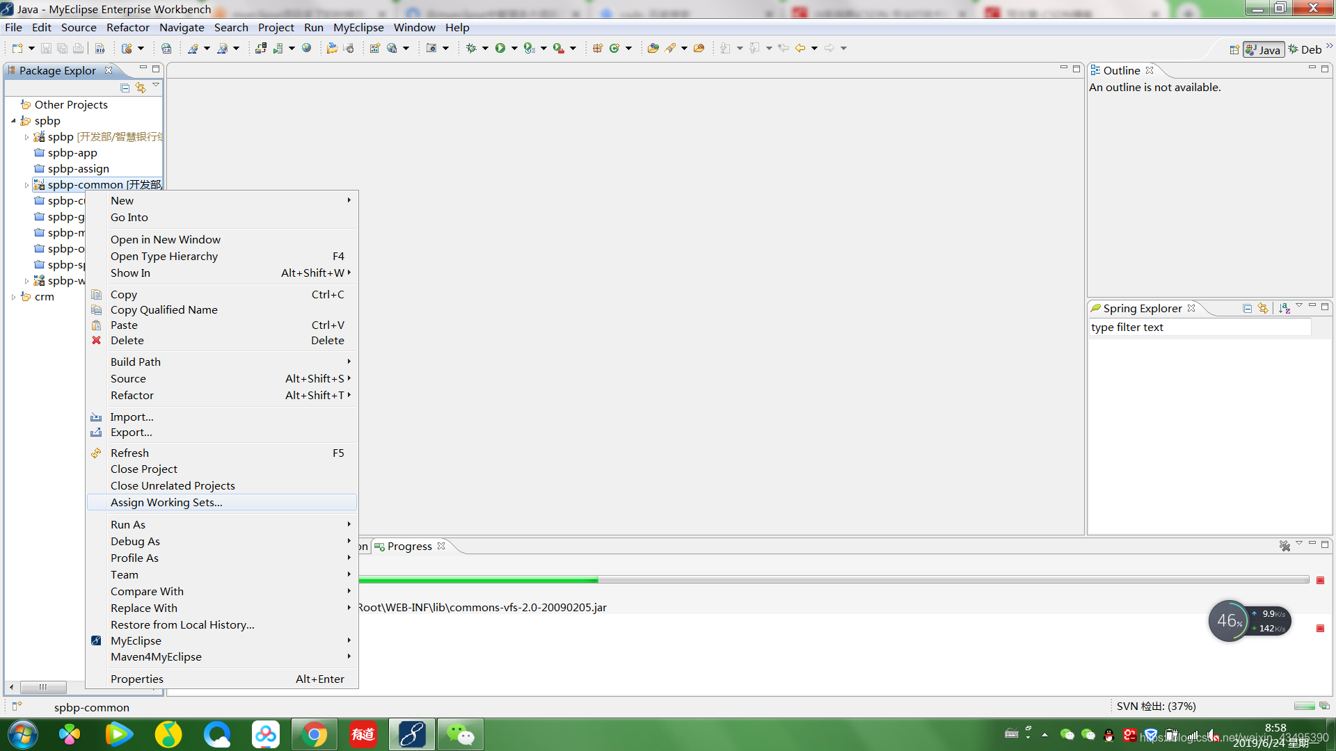Image resolution: width=1336 pixels, height=751 pixels.
Task: Select the Outline tab
Action: (x=1122, y=70)
